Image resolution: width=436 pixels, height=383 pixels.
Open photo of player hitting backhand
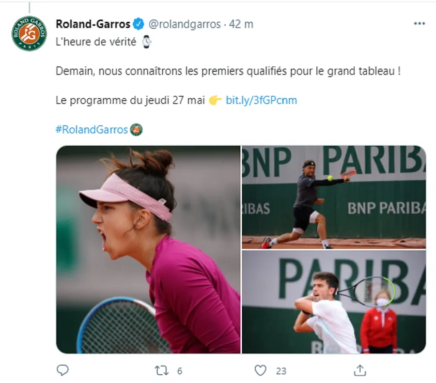pos(334,197)
